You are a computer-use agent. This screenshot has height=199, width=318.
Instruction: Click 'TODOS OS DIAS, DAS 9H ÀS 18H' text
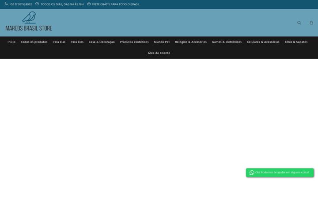click(x=62, y=4)
